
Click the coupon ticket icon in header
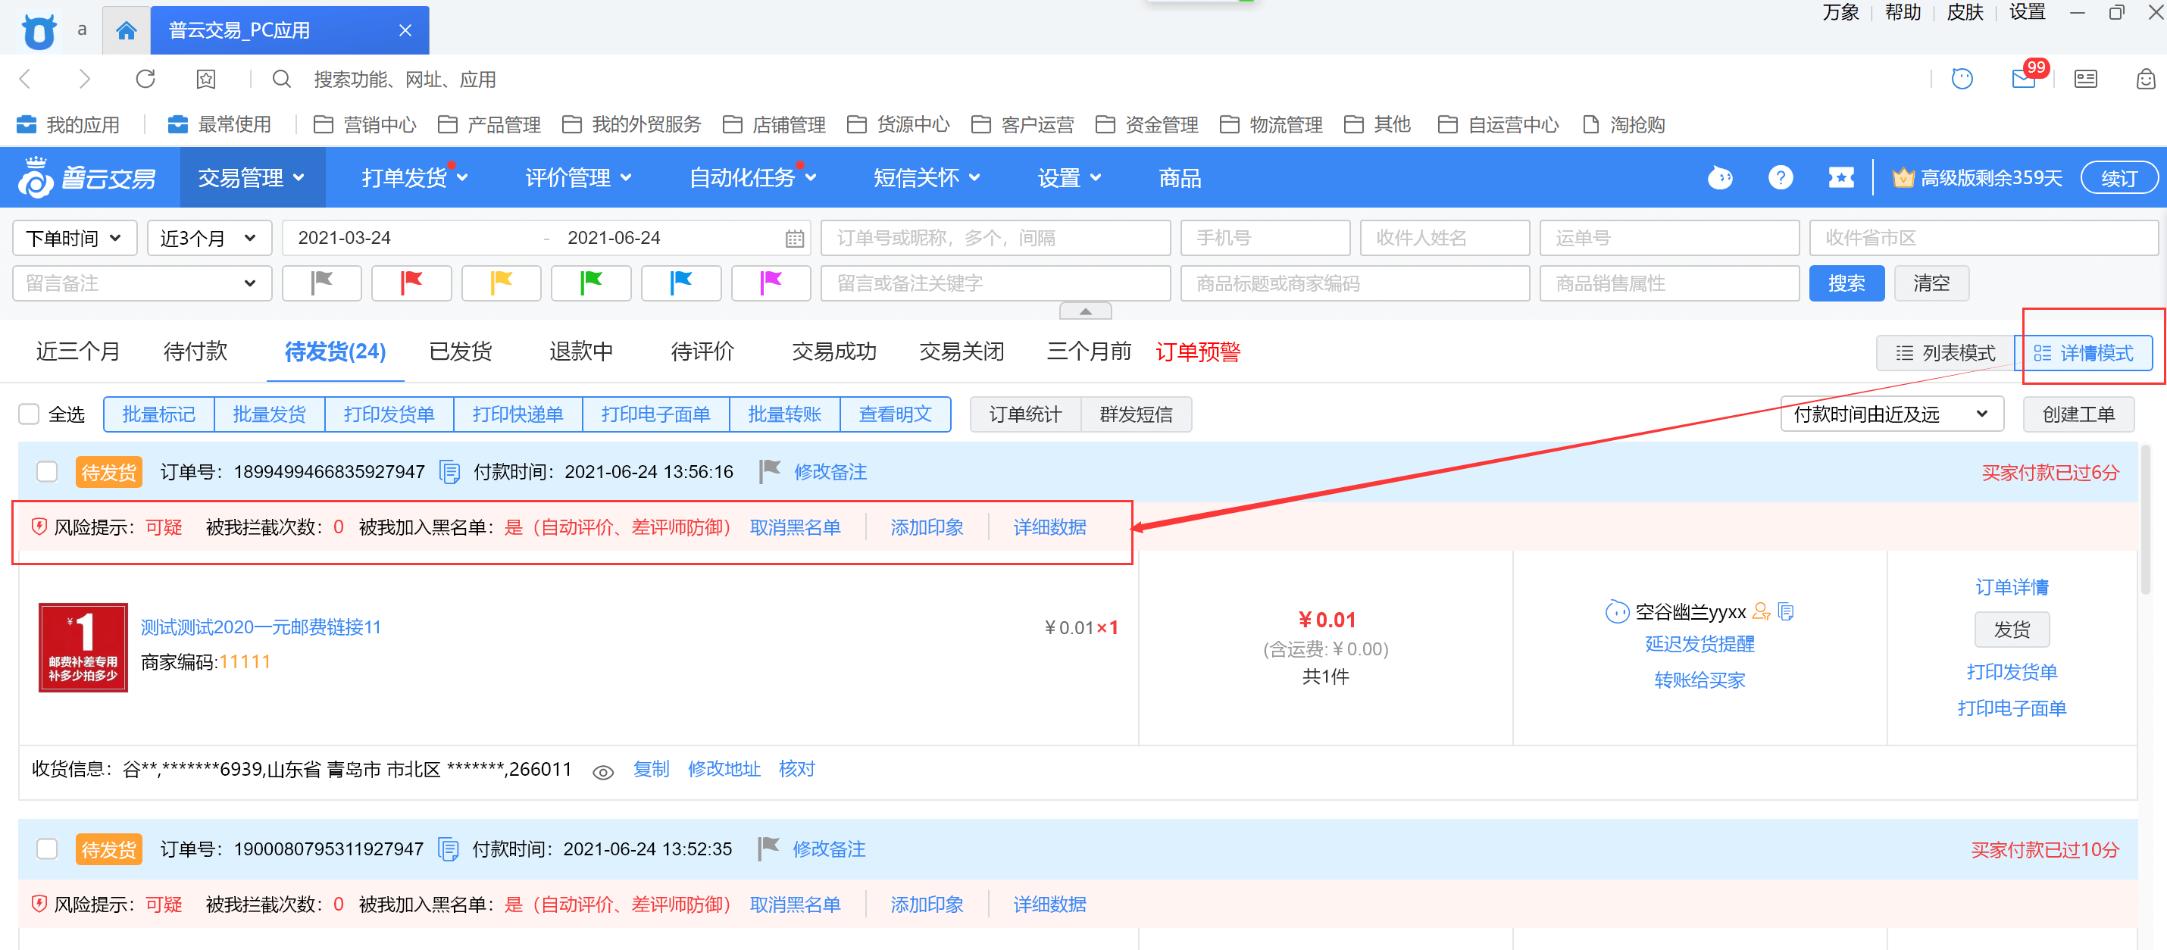(1840, 177)
